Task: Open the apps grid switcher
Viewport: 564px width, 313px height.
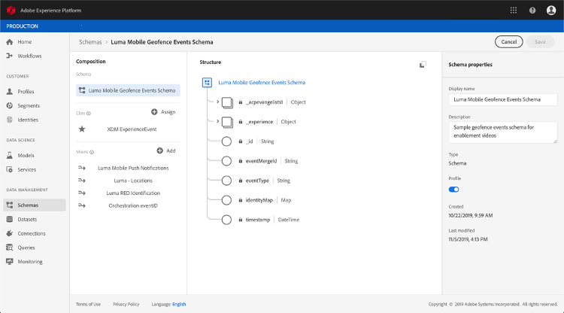Action: tap(514, 10)
